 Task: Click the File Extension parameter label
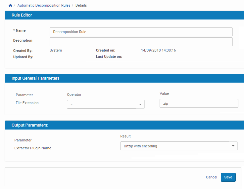point(27,103)
